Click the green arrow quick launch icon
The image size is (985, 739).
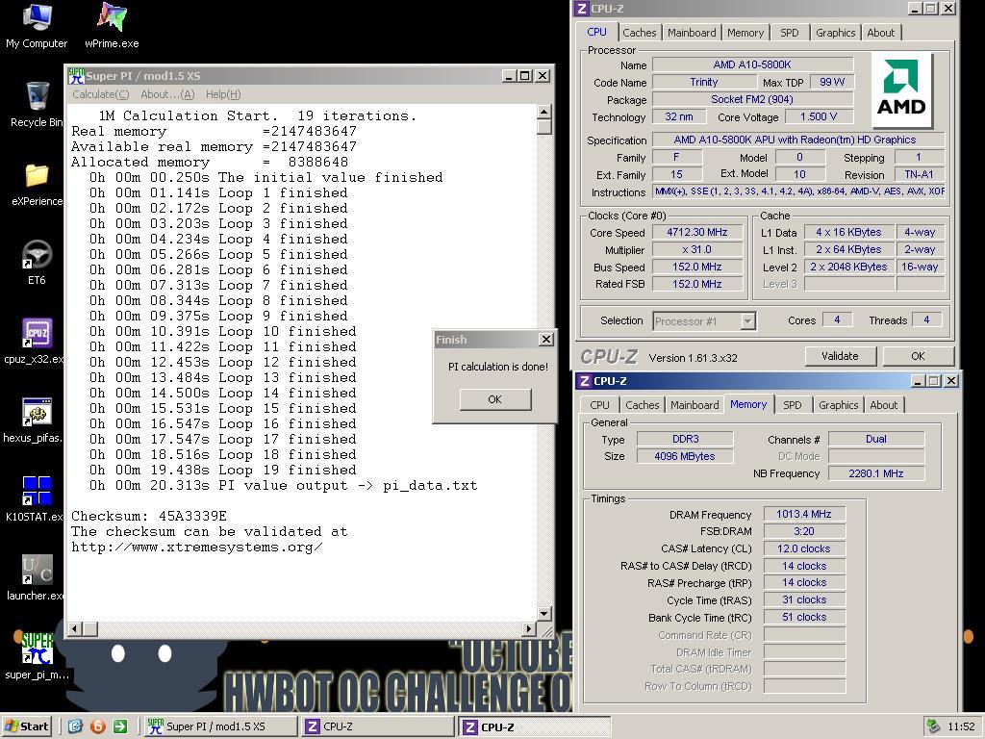pos(120,726)
